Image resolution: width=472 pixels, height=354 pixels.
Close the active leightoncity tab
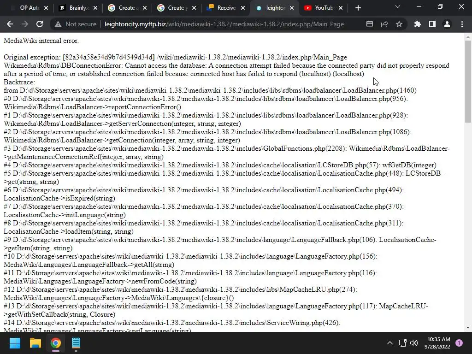coord(292,8)
